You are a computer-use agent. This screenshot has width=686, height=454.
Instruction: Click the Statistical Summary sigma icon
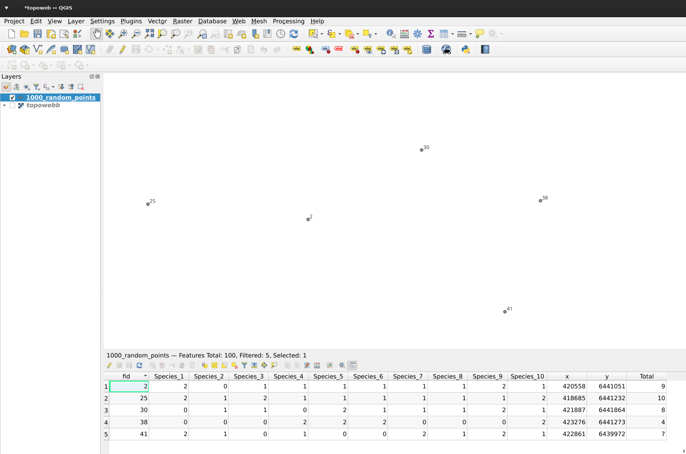coord(431,34)
